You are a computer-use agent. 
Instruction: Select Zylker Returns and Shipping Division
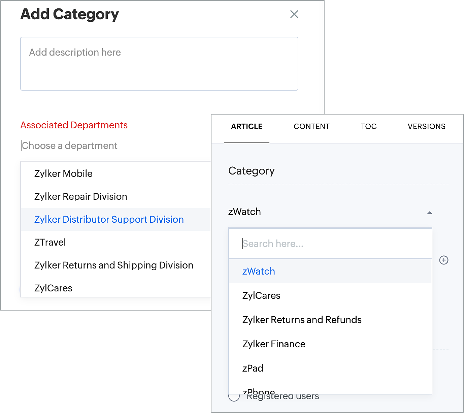[x=114, y=265]
